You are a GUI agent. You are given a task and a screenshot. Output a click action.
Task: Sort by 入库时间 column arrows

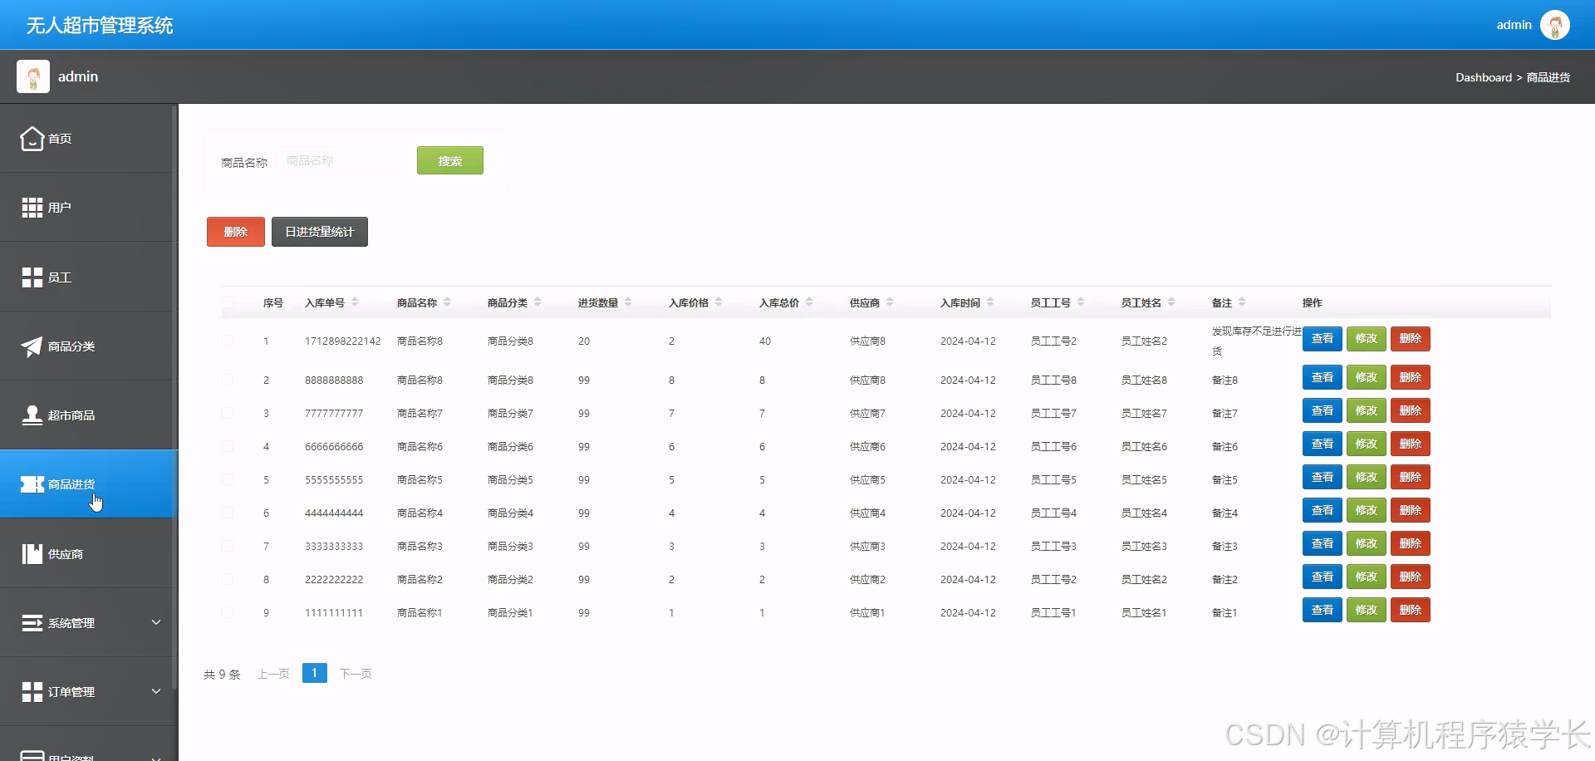click(990, 302)
